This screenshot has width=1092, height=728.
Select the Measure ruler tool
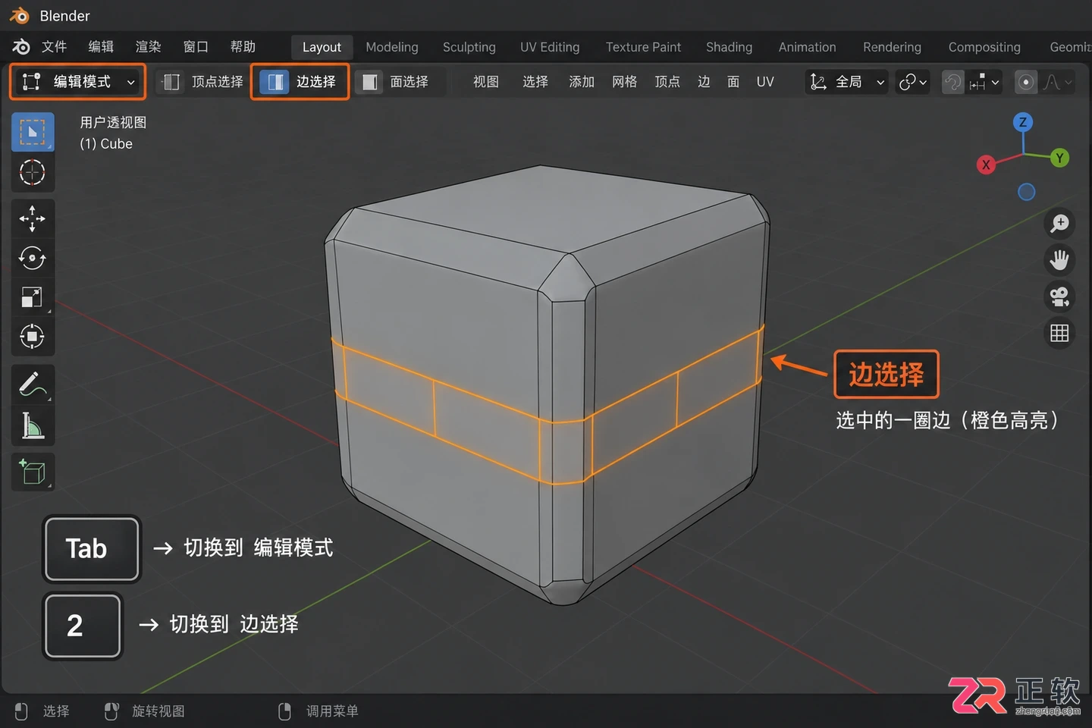click(32, 425)
